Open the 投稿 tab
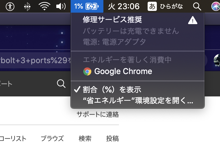The height and width of the screenshot is (163, 220). 112,139
